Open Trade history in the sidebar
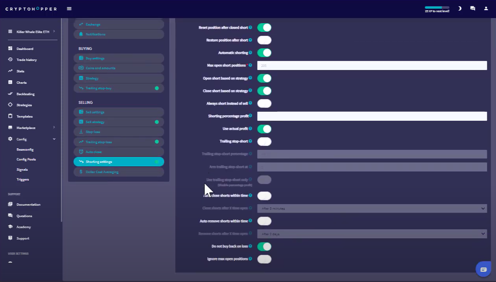This screenshot has height=282, width=496. [26, 60]
